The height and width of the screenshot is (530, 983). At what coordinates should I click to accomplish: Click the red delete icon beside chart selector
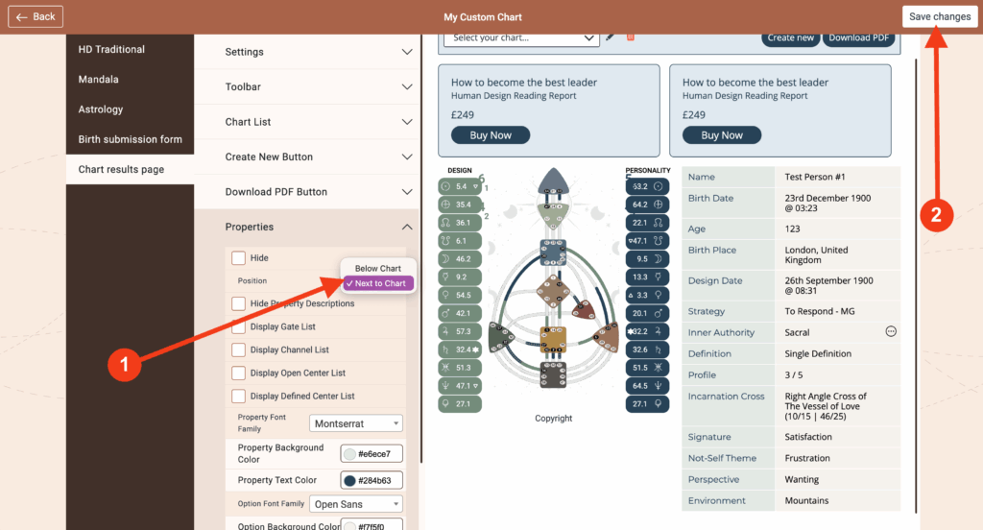[x=631, y=37]
